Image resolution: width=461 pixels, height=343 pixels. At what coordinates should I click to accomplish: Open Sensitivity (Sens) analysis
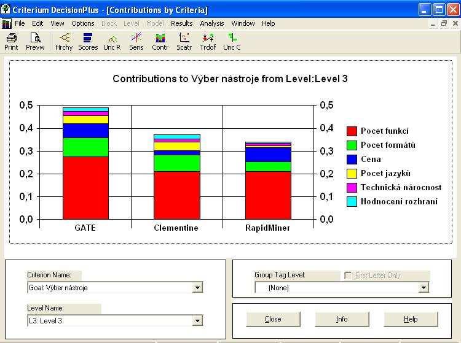click(x=136, y=42)
